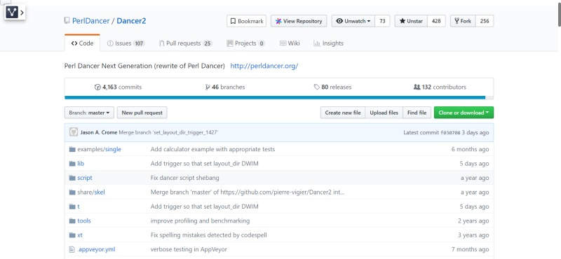Viewport: 561px width, 259px height.
Task: Click the repository book icon beside PerlDancer
Action: click(x=67, y=21)
